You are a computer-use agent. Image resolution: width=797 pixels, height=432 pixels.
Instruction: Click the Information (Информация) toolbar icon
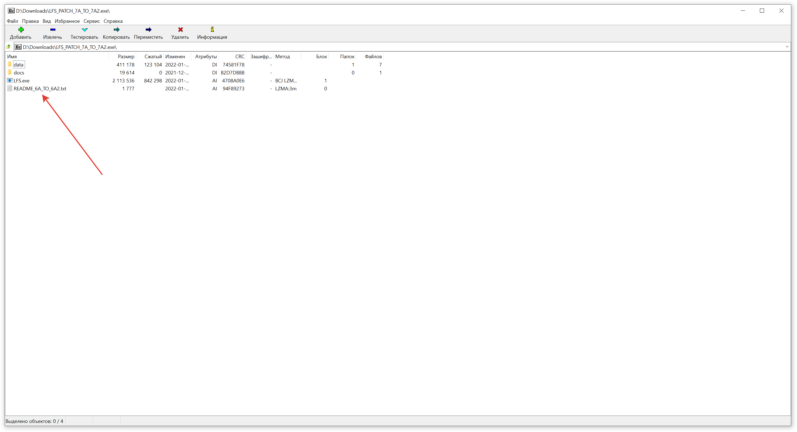point(212,30)
